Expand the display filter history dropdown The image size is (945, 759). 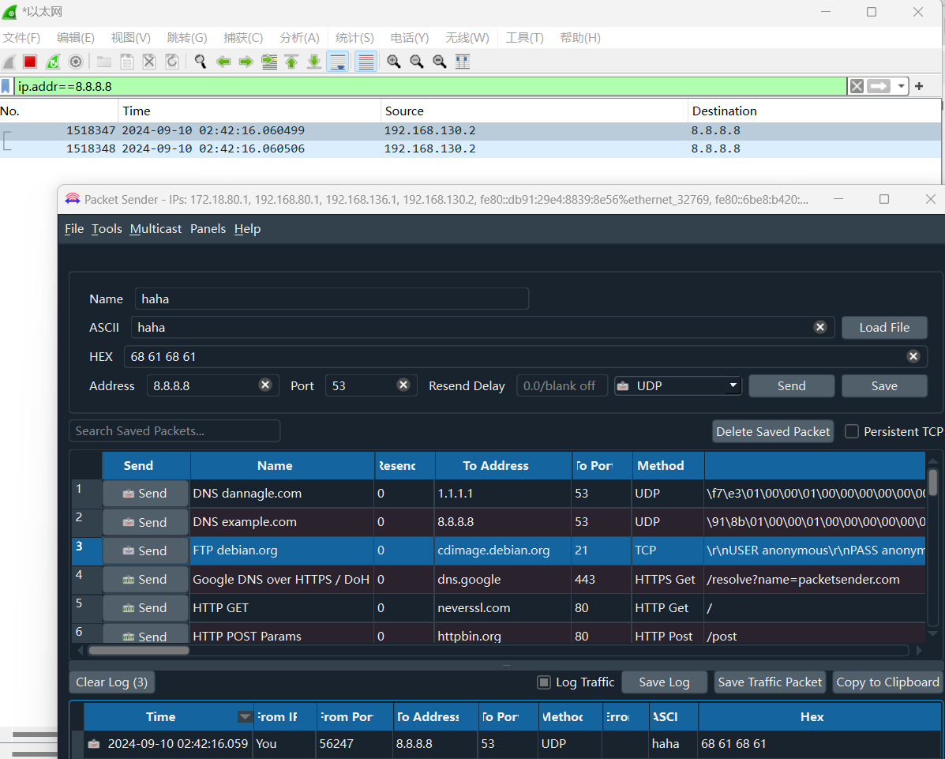coord(902,86)
